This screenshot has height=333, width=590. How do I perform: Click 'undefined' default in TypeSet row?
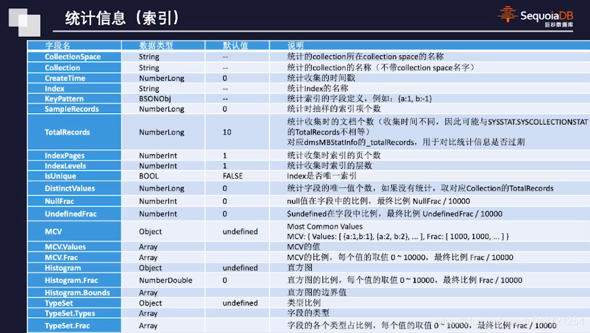coord(240,303)
